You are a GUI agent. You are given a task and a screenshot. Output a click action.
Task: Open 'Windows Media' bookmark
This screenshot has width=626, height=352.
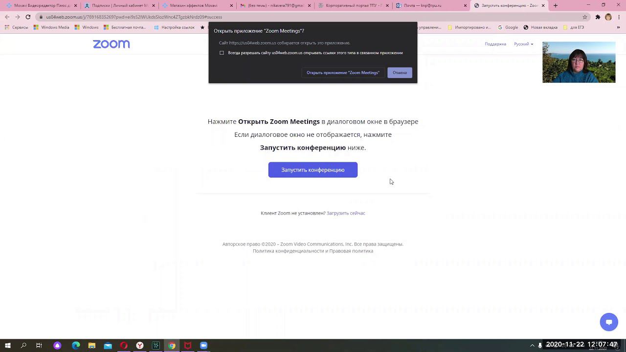point(51,27)
